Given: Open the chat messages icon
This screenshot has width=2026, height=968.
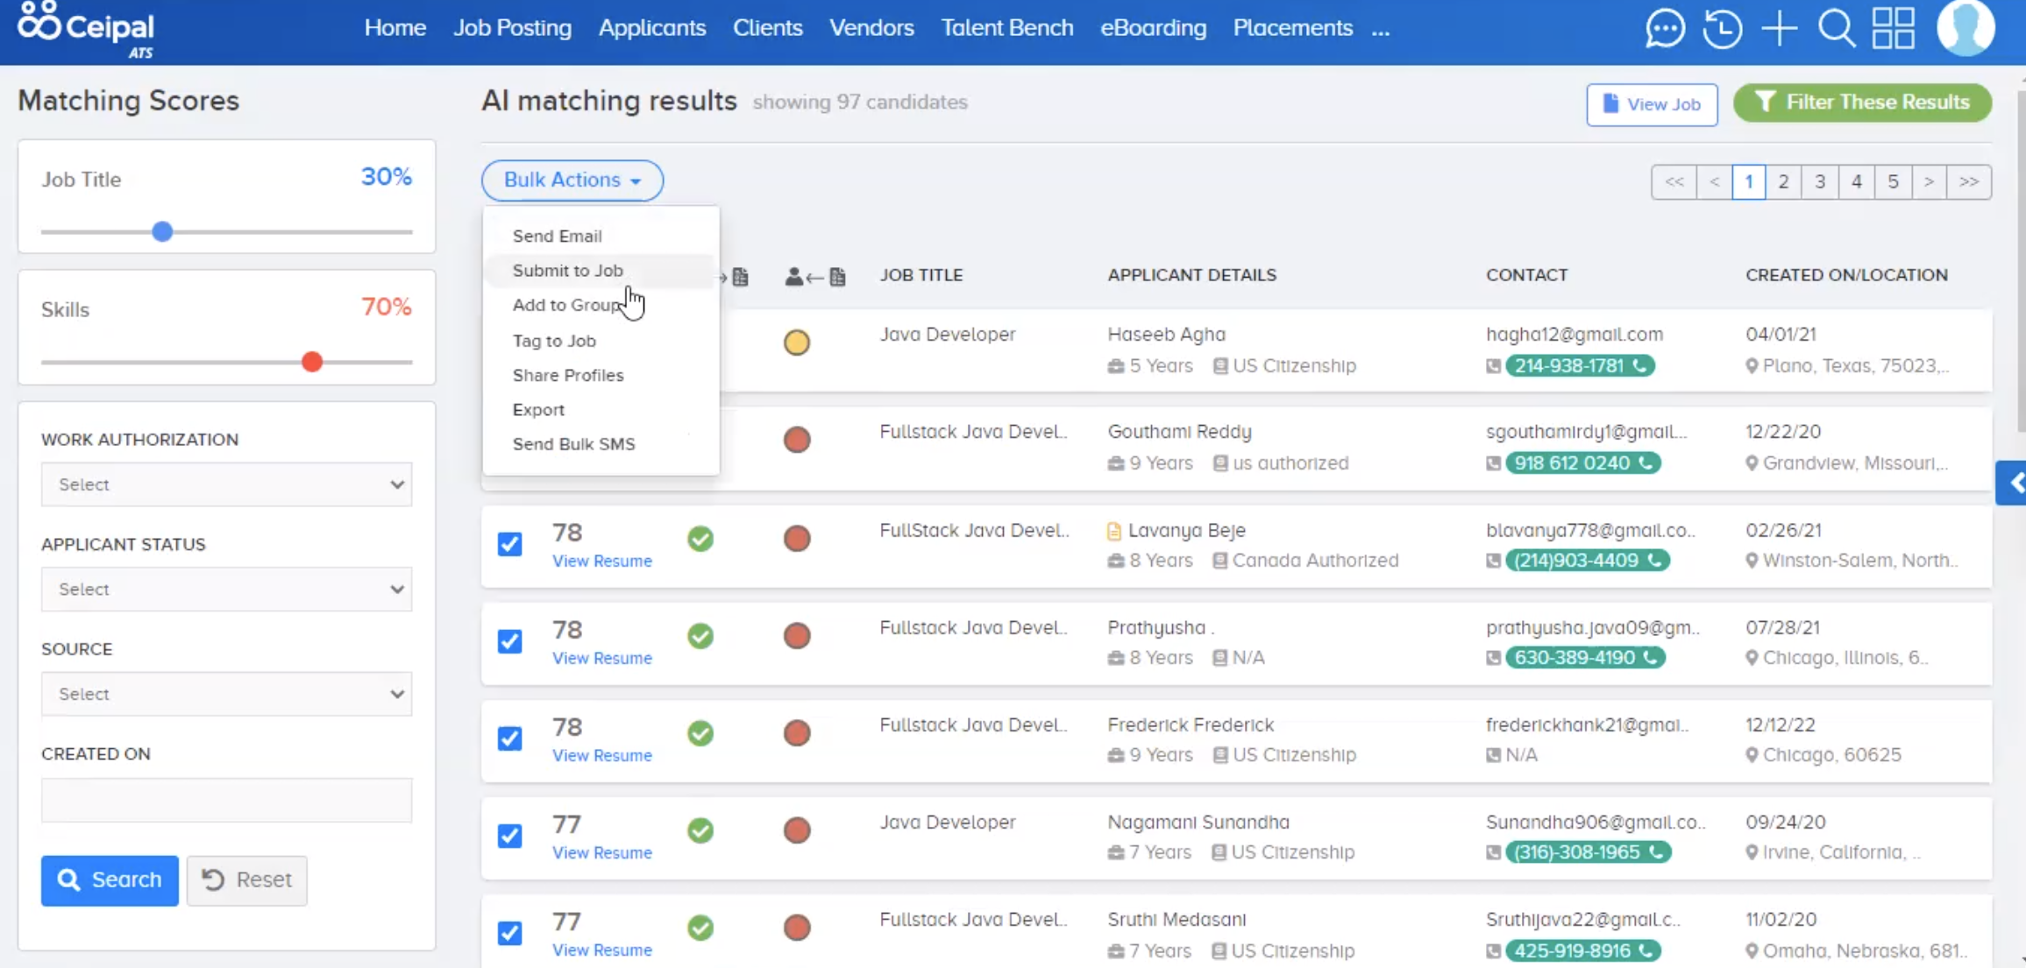Looking at the screenshot, I should click(x=1664, y=29).
